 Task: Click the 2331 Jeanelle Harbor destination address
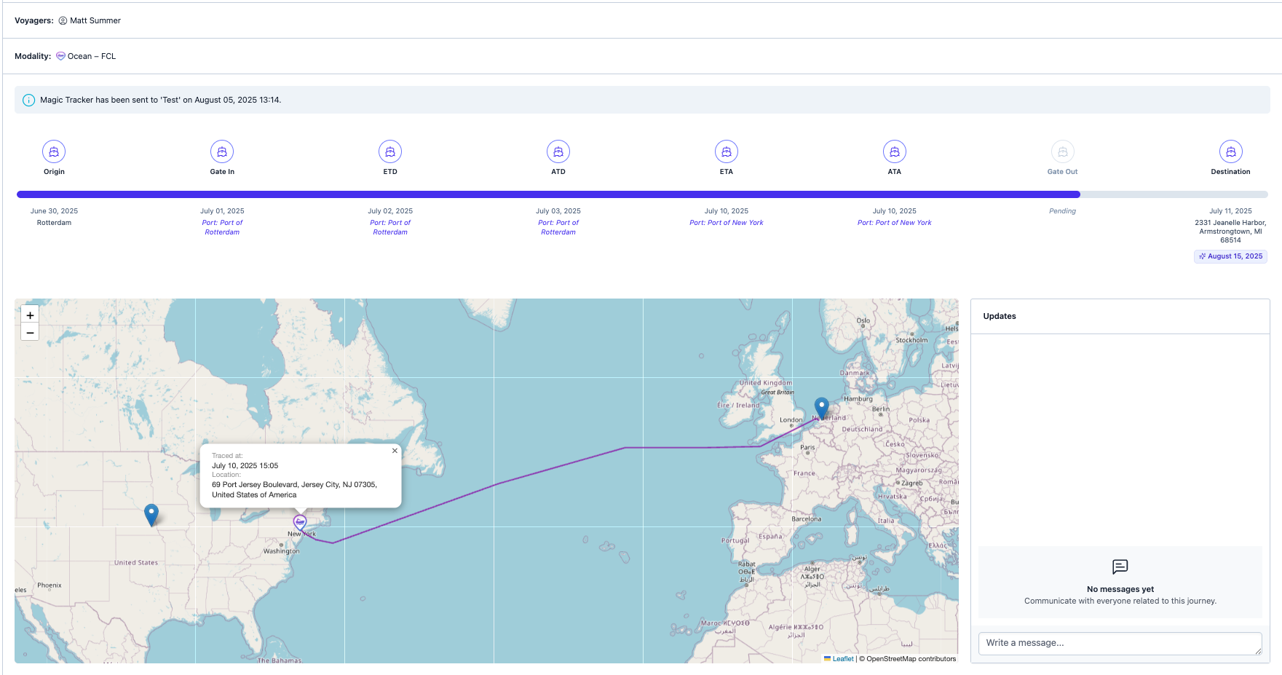(x=1231, y=232)
